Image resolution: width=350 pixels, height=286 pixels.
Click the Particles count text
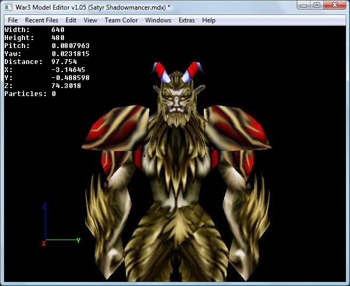(30, 94)
